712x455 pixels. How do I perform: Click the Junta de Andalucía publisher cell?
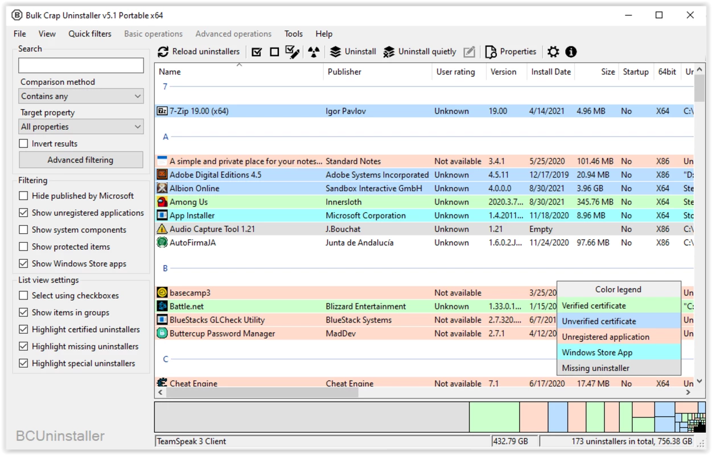(x=359, y=242)
